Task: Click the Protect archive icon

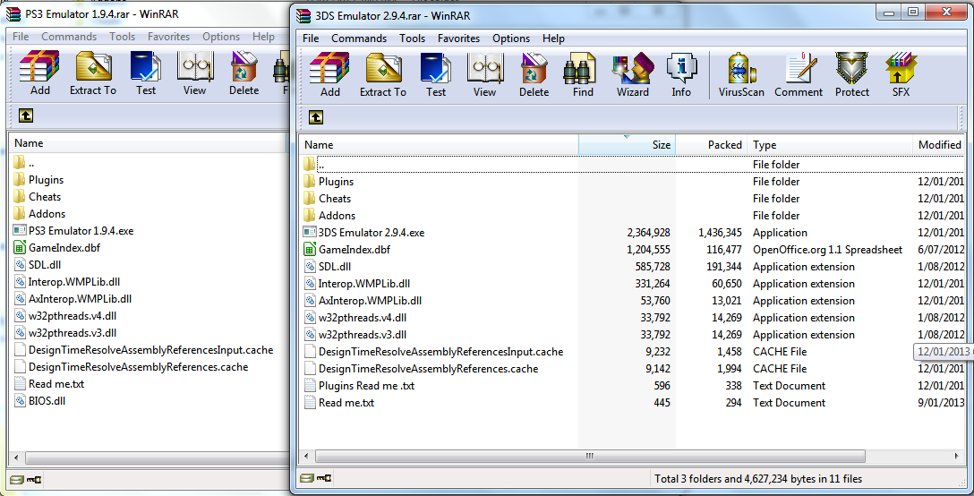Action: pos(851,74)
